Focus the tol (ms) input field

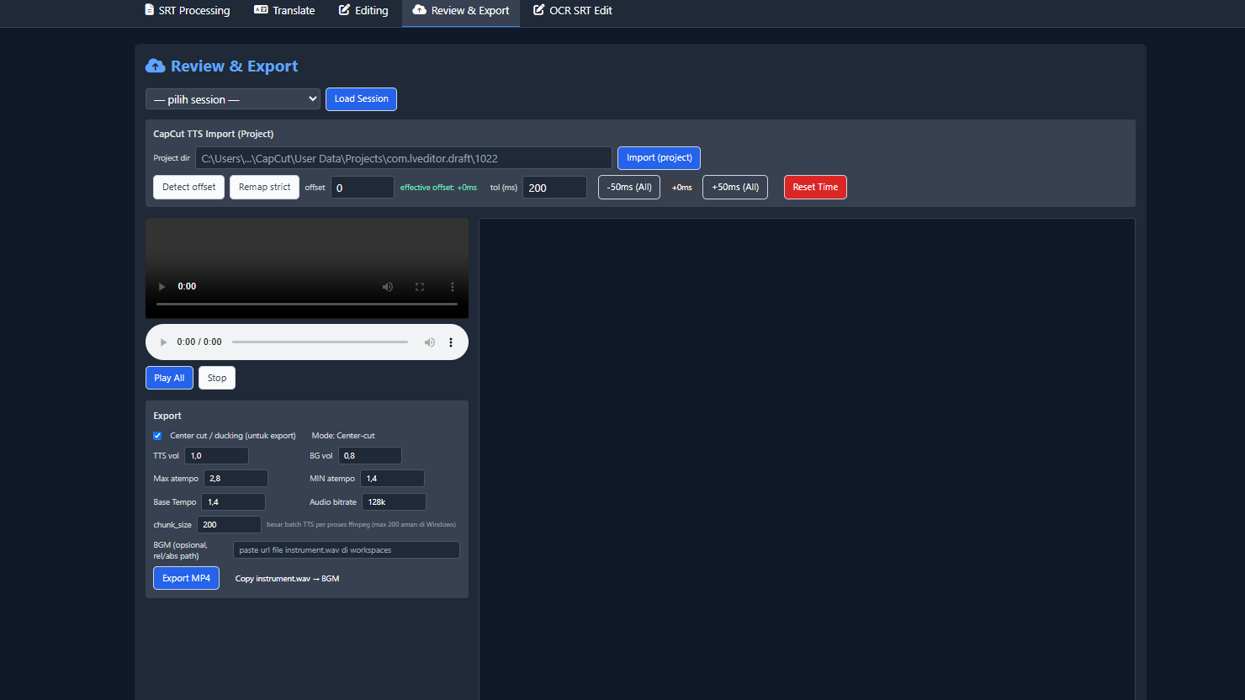(554, 188)
